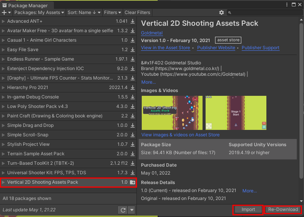Screen dimensions: 304x217
Task: Click the asset store tag label
Action: point(228,40)
